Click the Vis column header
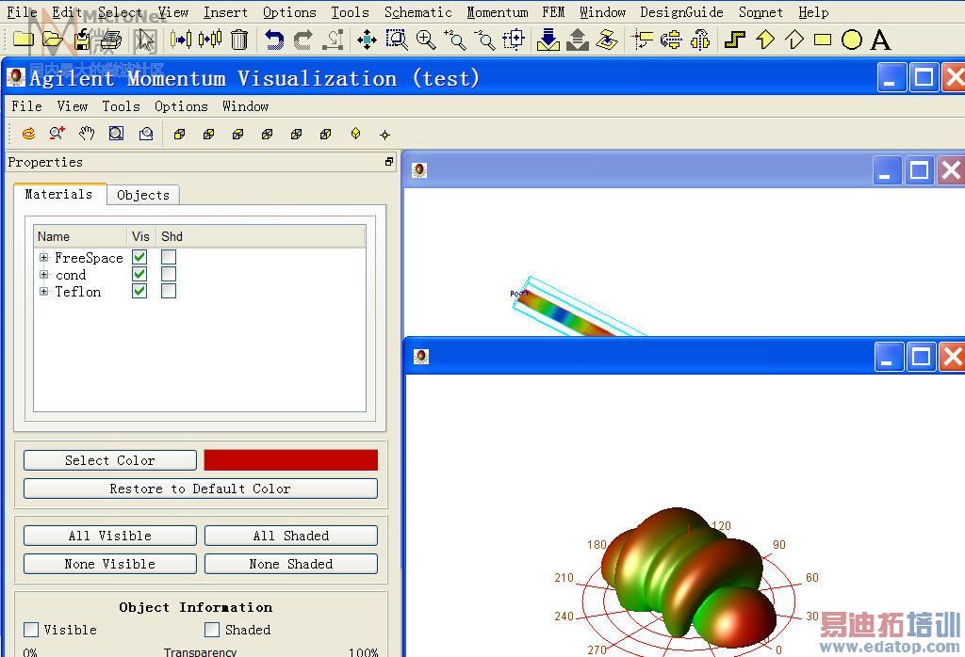The height and width of the screenshot is (657, 965). click(x=141, y=236)
